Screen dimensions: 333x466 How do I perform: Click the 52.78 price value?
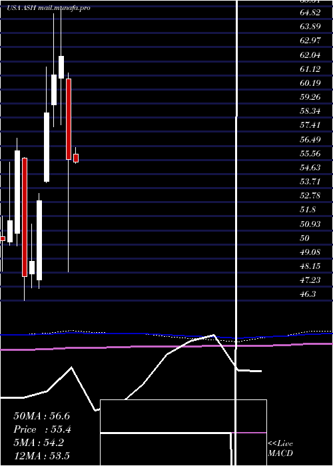(x=310, y=196)
